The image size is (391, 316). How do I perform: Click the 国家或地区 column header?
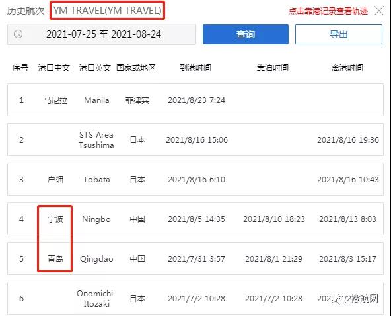136,68
